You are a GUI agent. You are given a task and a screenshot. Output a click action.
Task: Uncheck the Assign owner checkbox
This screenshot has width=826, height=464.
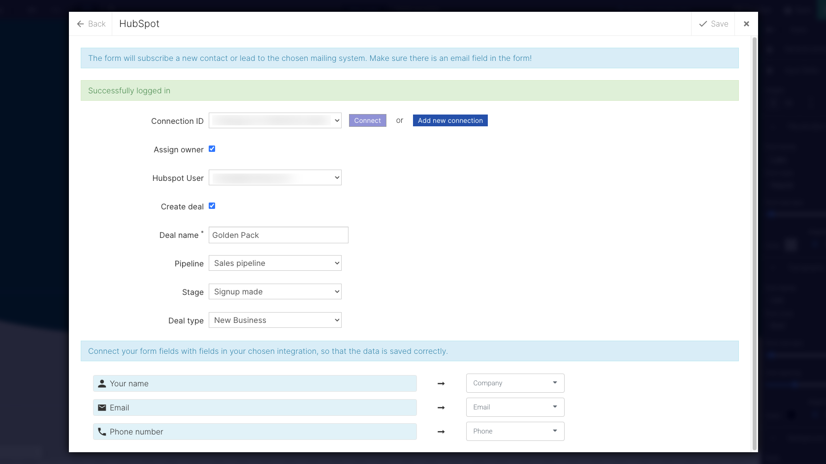pos(212,149)
